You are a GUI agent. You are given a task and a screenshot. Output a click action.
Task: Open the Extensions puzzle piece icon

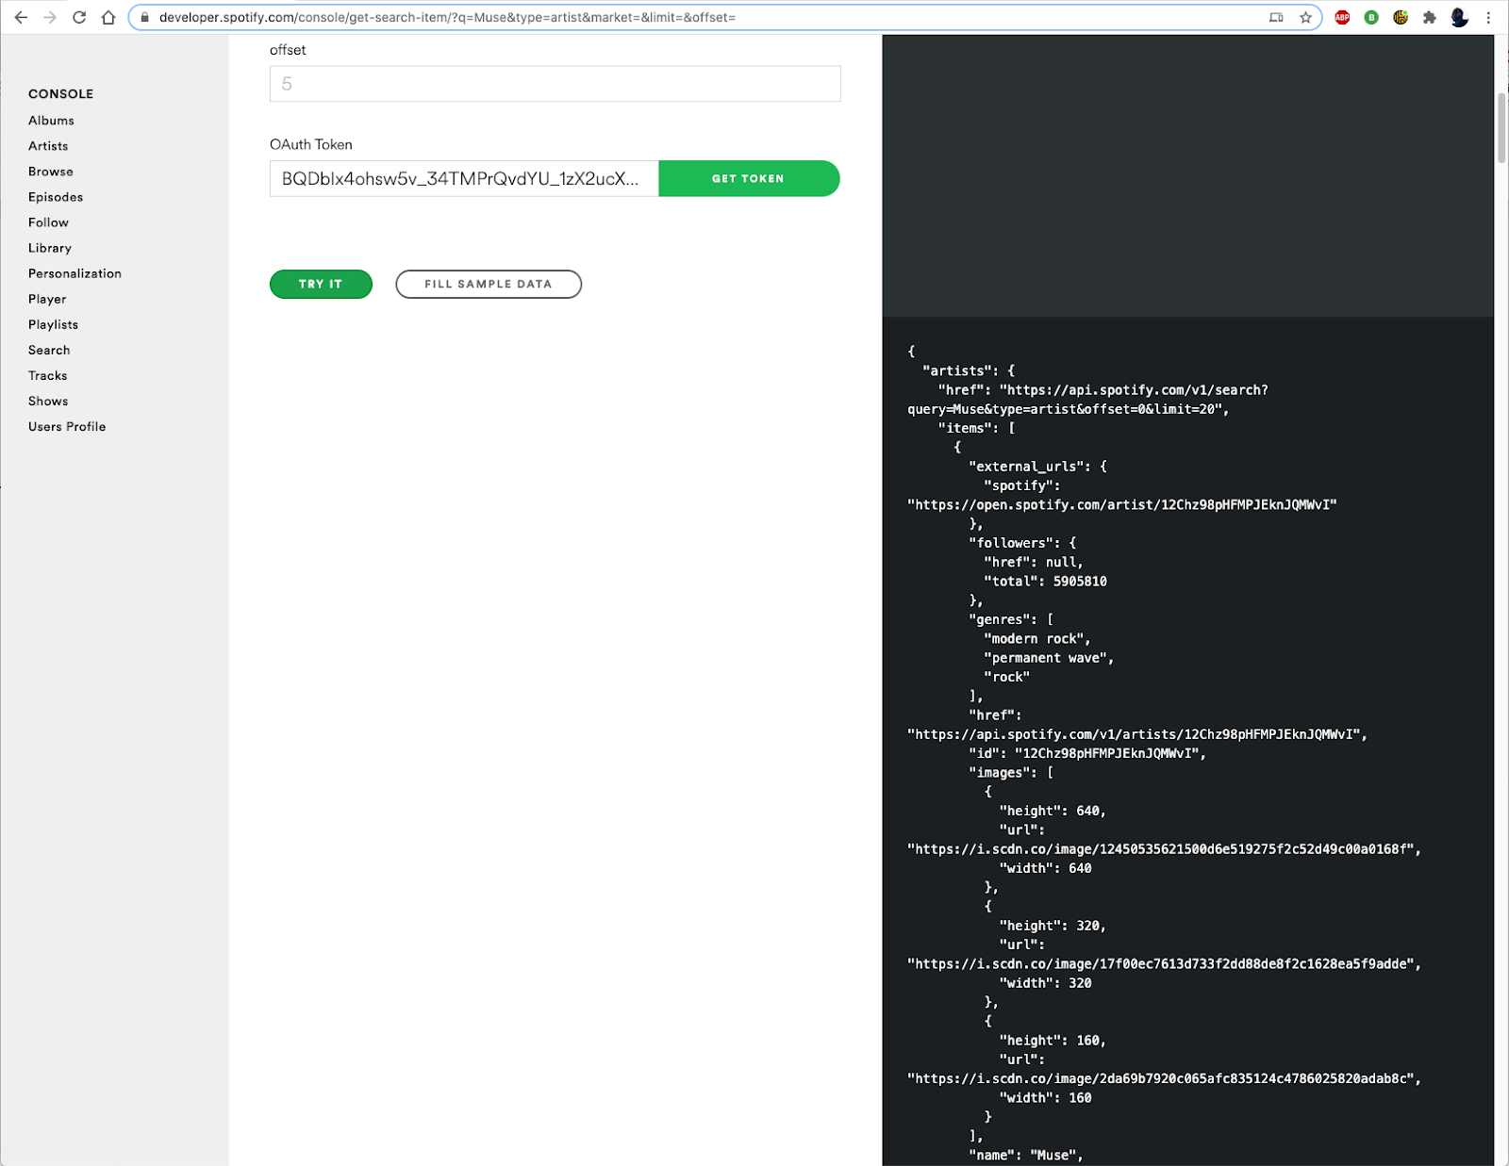tap(1430, 17)
